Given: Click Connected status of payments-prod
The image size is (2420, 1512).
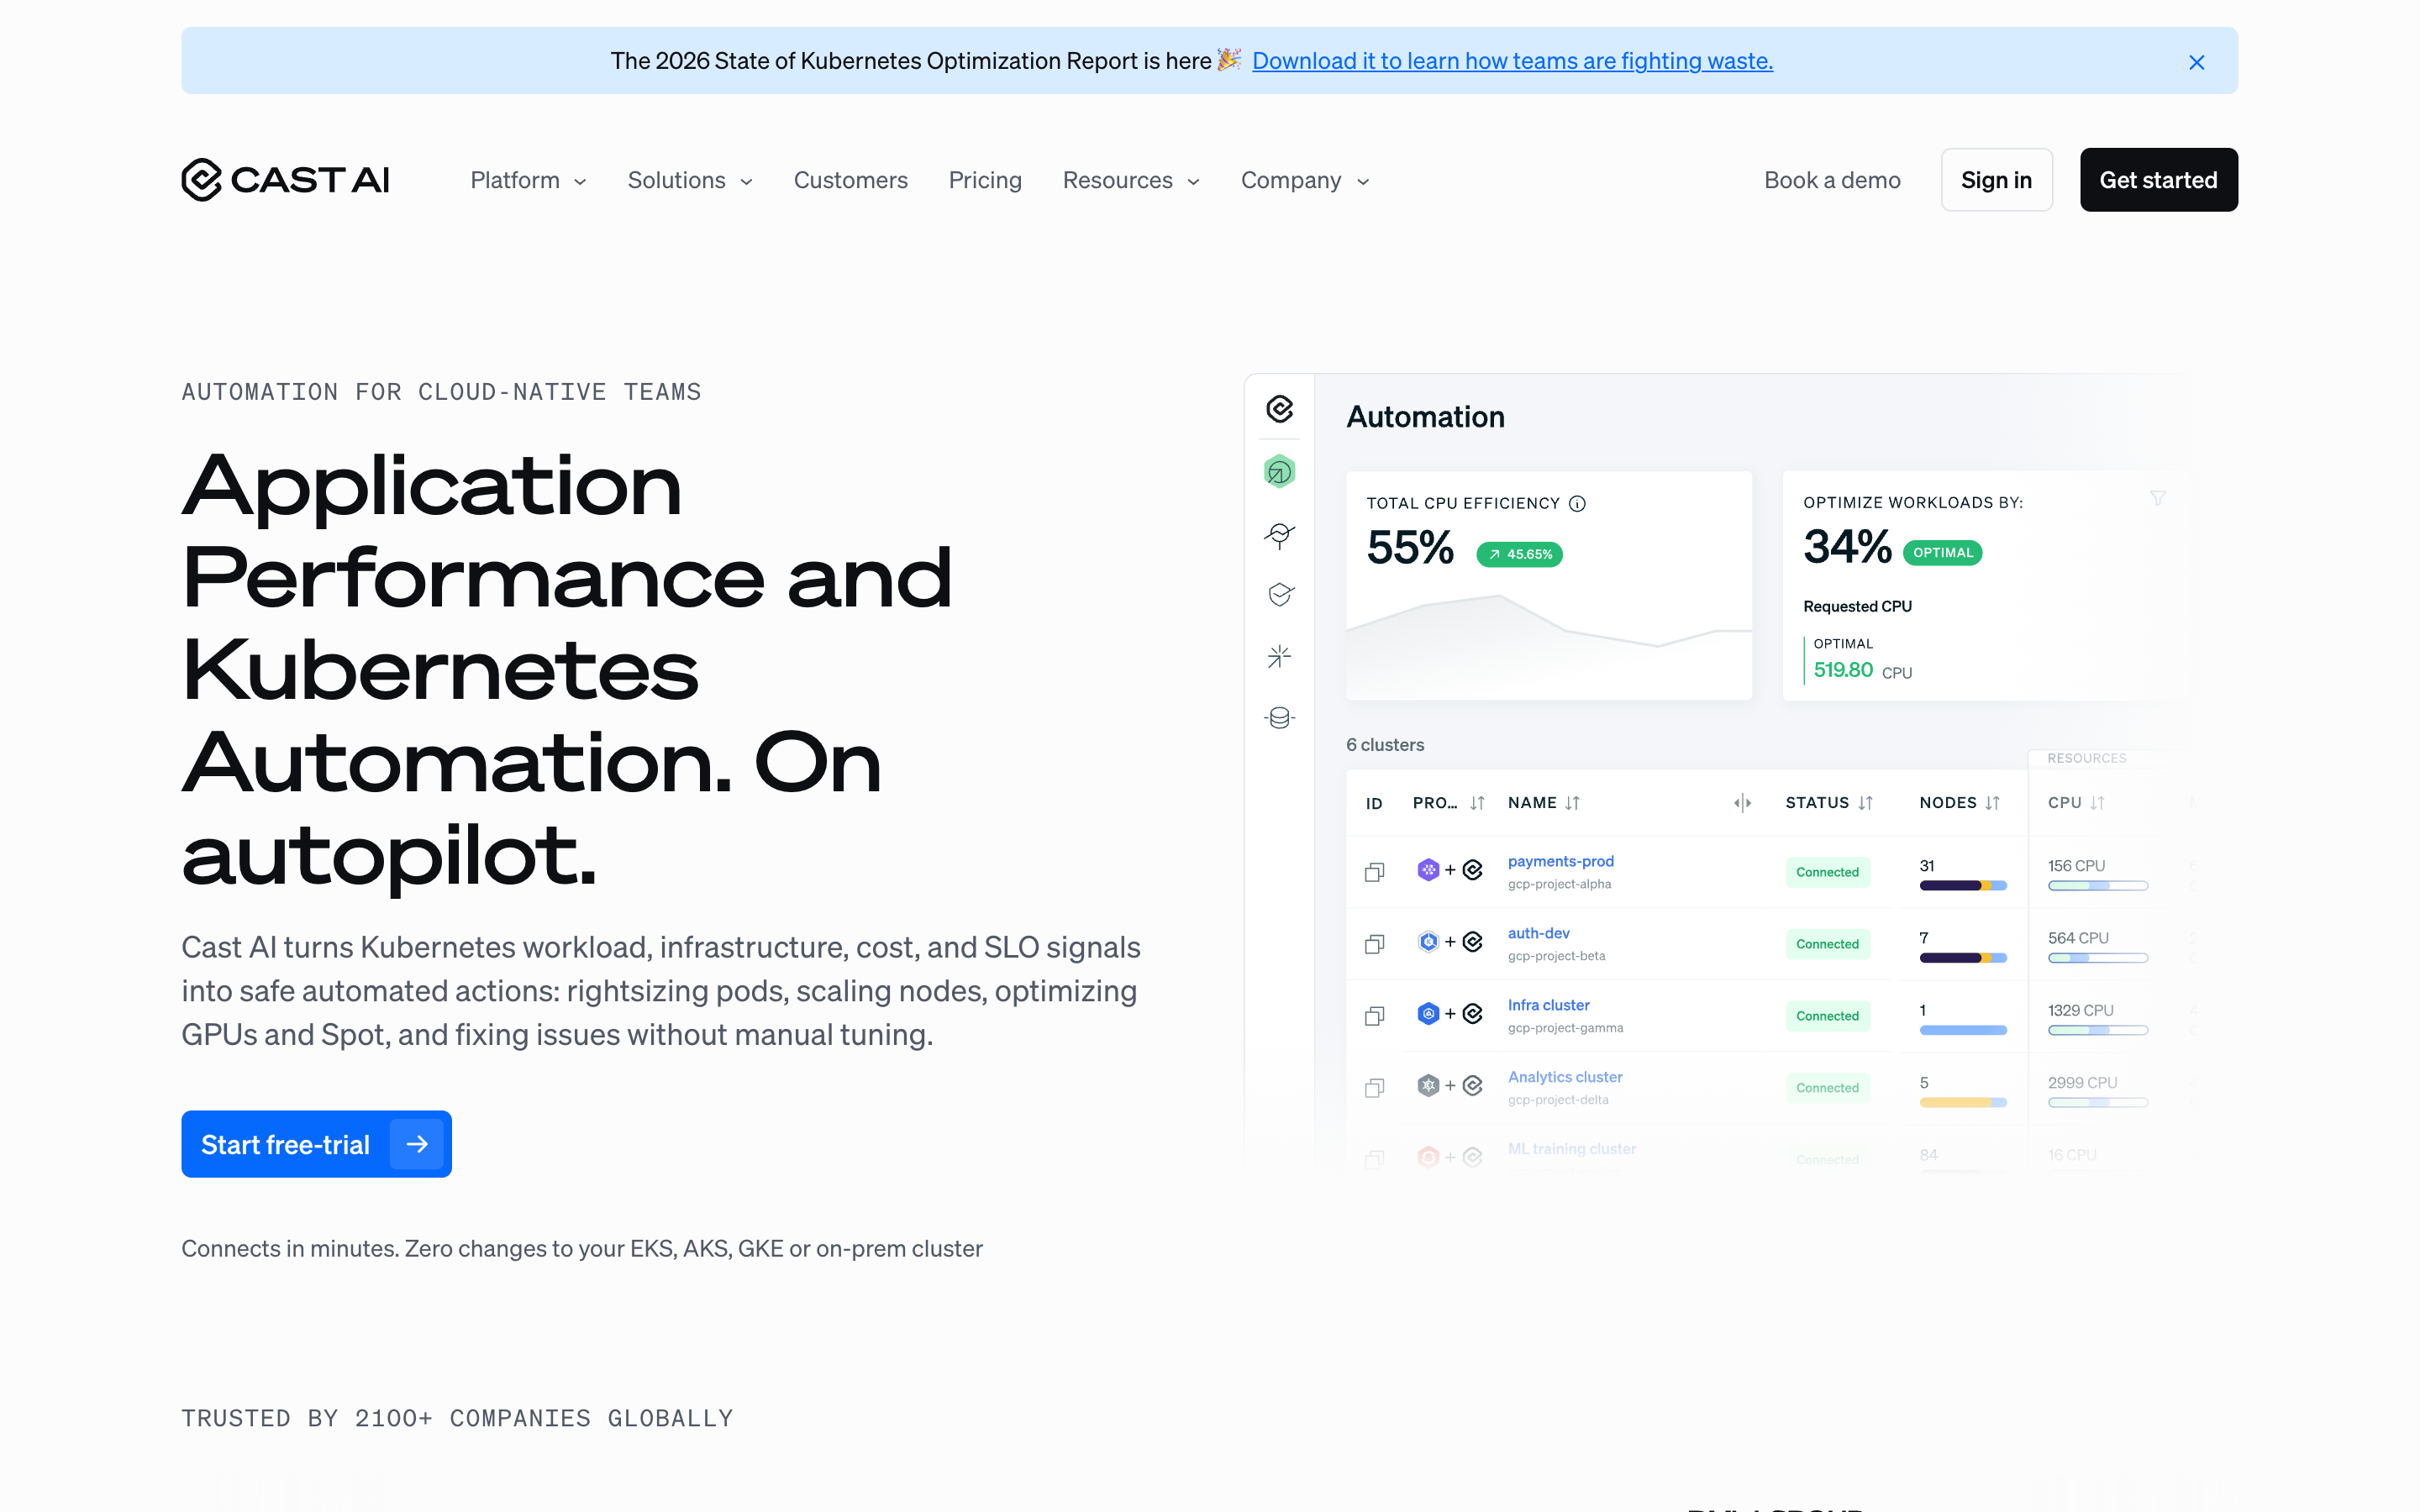Looking at the screenshot, I should [1827, 872].
